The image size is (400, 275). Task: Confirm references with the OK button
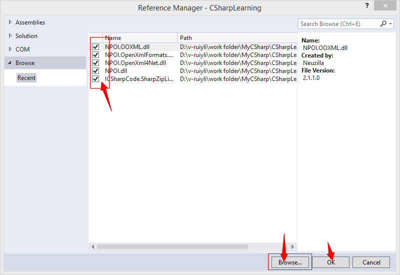330,262
